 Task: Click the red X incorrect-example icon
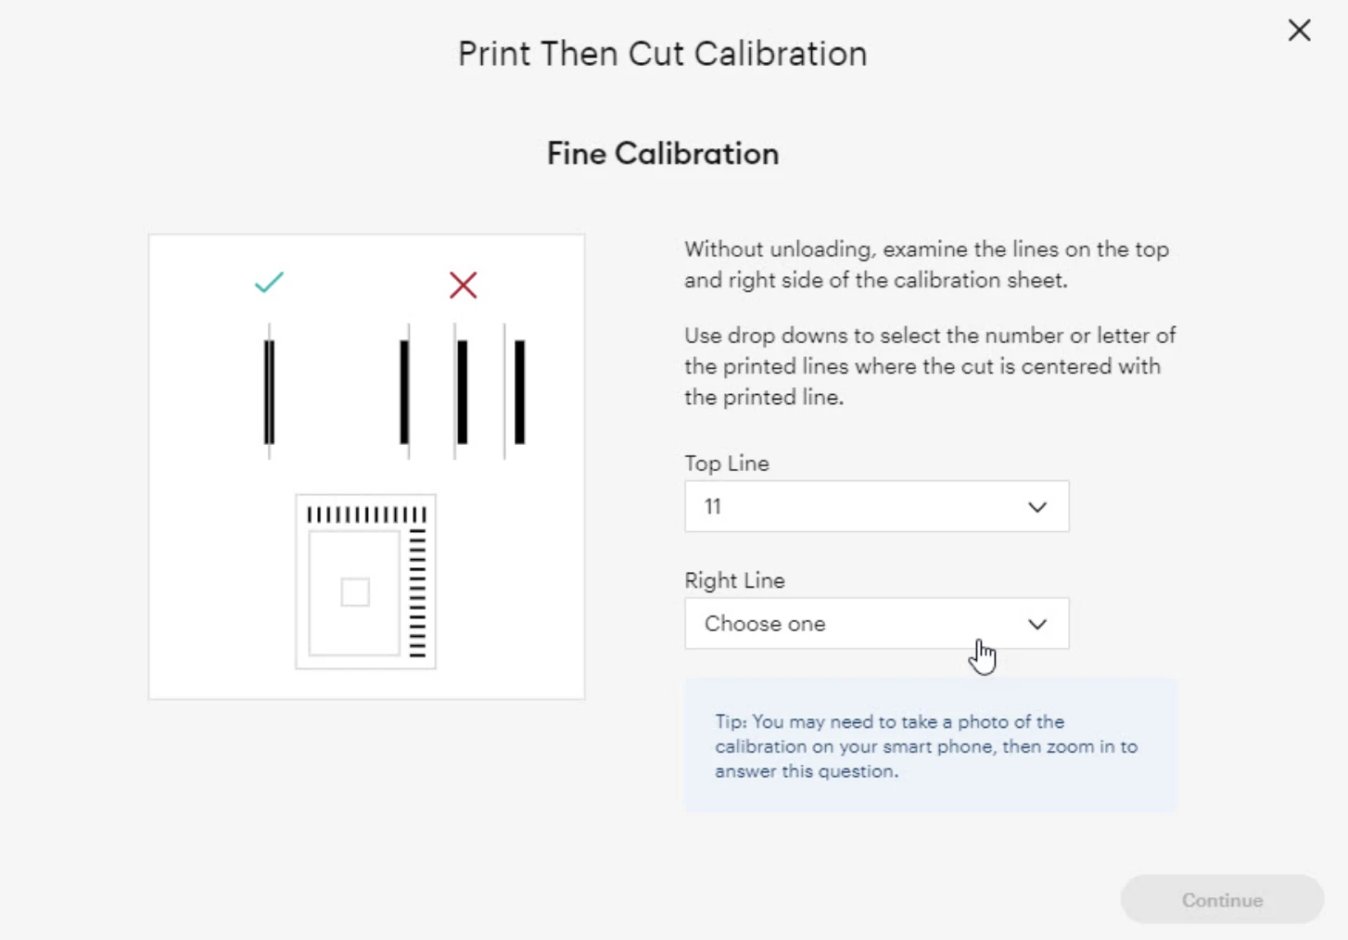[463, 285]
